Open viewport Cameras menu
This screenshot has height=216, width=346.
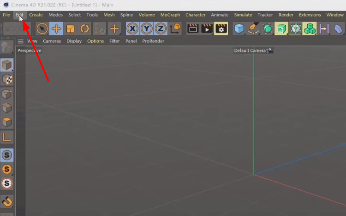click(x=52, y=41)
